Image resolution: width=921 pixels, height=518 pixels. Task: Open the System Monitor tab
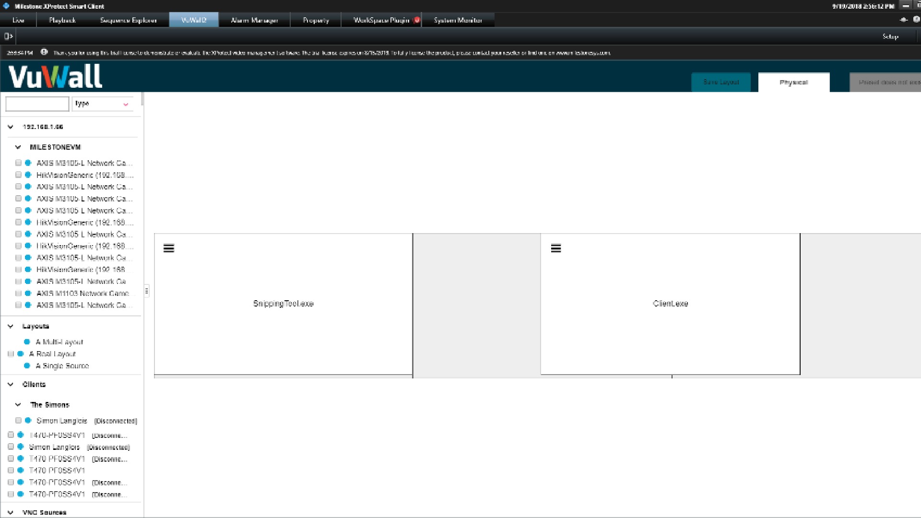pos(458,20)
